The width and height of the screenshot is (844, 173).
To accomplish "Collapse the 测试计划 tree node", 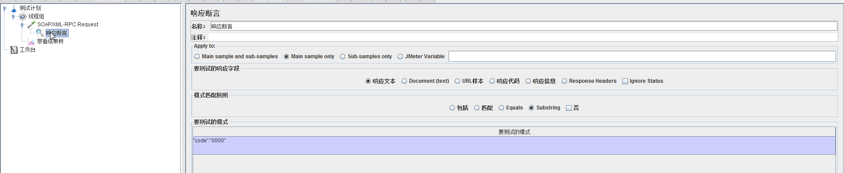I will tap(4, 8).
